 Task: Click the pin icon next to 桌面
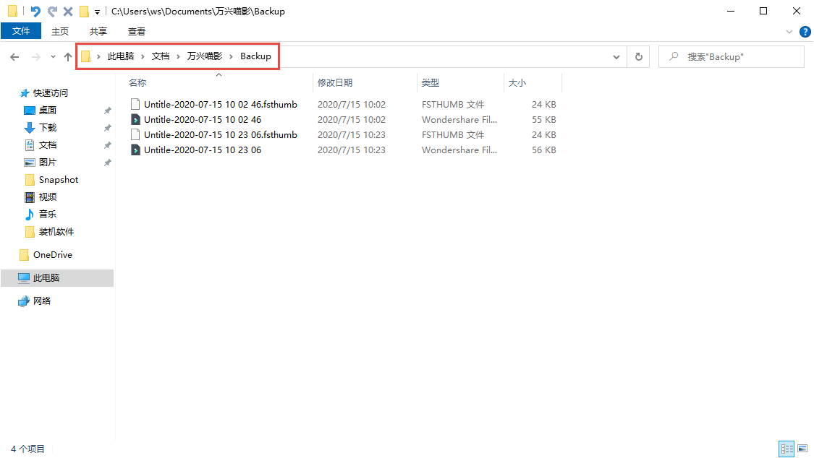[x=108, y=111]
